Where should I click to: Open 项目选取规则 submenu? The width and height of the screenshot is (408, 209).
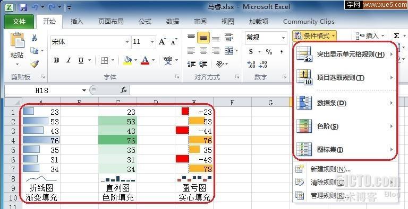coord(345,78)
